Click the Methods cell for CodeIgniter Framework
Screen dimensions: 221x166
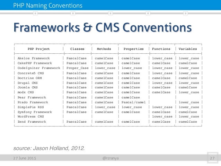pos(105,68)
